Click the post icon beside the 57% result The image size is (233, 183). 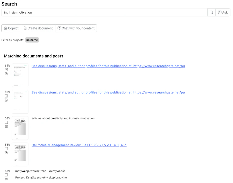pyautogui.click(x=6, y=179)
